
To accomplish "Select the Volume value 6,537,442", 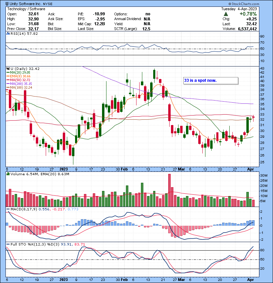I will [247, 29].
